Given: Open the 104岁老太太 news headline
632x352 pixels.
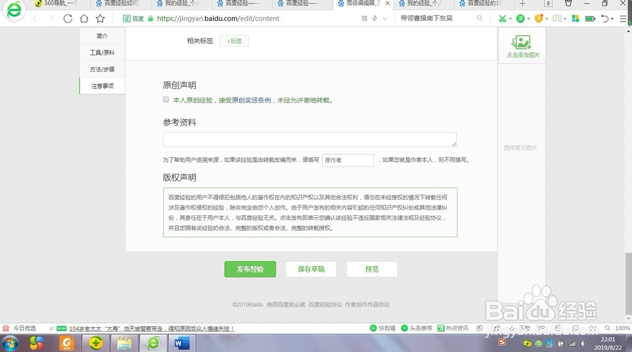Looking at the screenshot, I should pyautogui.click(x=152, y=329).
